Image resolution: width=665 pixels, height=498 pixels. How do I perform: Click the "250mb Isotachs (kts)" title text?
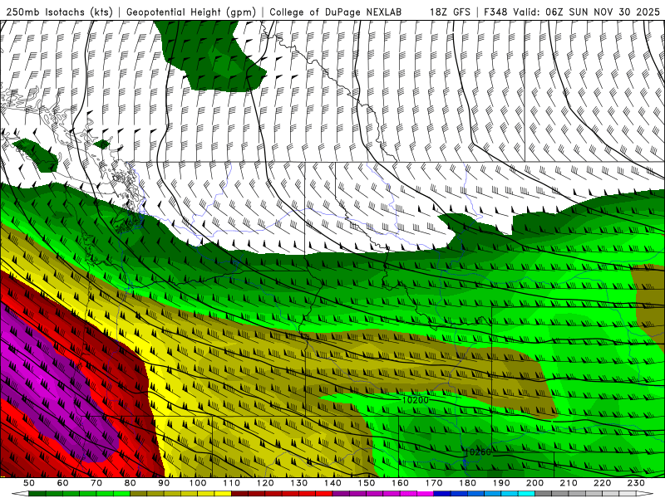click(x=59, y=12)
